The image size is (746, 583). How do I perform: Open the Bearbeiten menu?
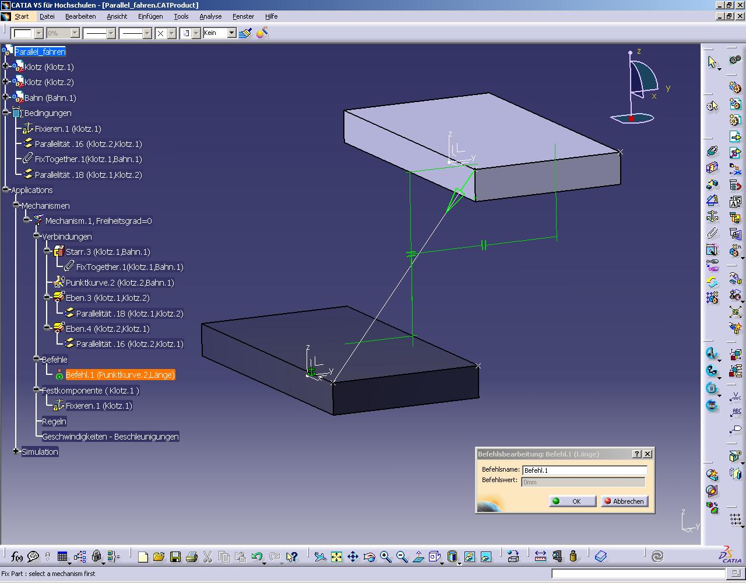80,16
